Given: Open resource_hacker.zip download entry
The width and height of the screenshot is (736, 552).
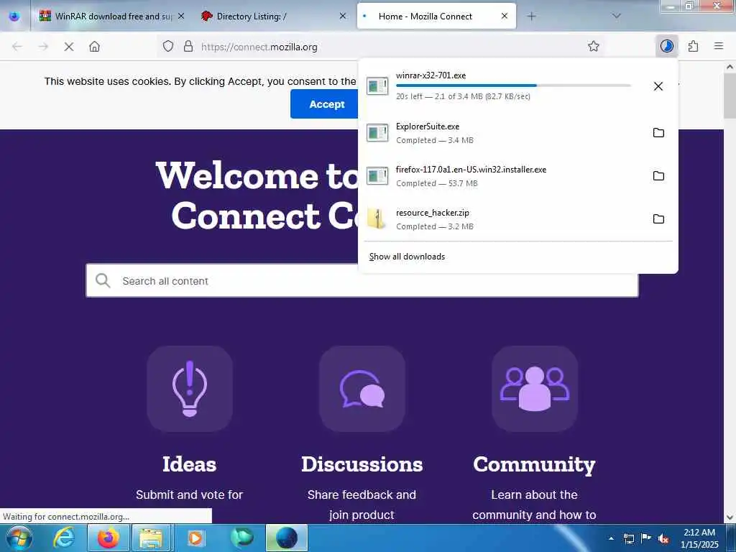Looking at the screenshot, I should 502,219.
